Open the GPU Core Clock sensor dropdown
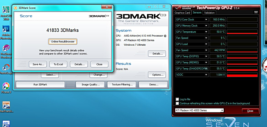 pos(206,19)
